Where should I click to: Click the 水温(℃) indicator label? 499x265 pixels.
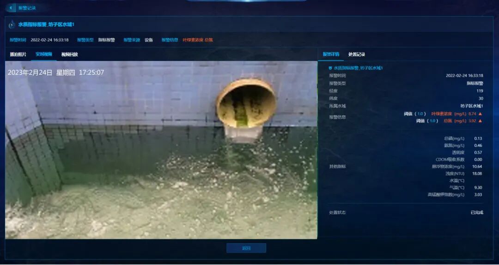pos(456,181)
